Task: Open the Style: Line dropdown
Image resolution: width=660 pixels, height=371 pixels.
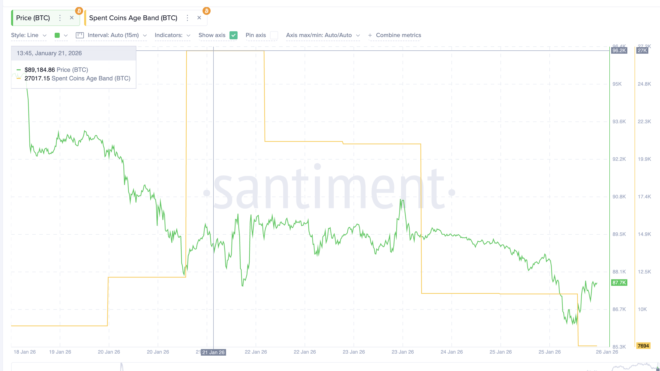Action: tap(28, 35)
